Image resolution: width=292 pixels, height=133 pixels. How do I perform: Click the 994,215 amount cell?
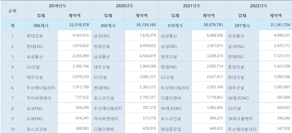pos(209,118)
